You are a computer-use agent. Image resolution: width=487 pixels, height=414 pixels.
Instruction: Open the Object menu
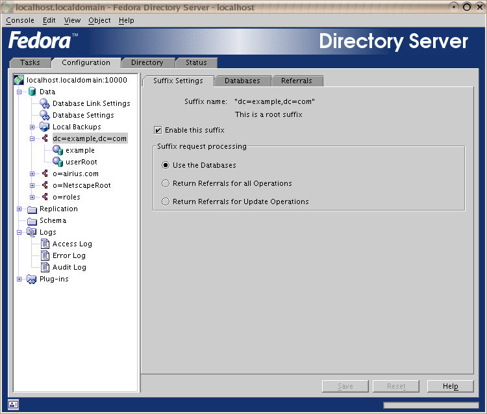(99, 21)
